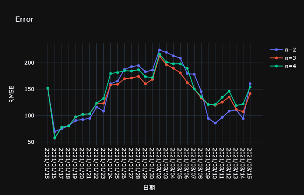Click the 2021/01/30 date label
Screen dimensions: 304x195
(152, 163)
